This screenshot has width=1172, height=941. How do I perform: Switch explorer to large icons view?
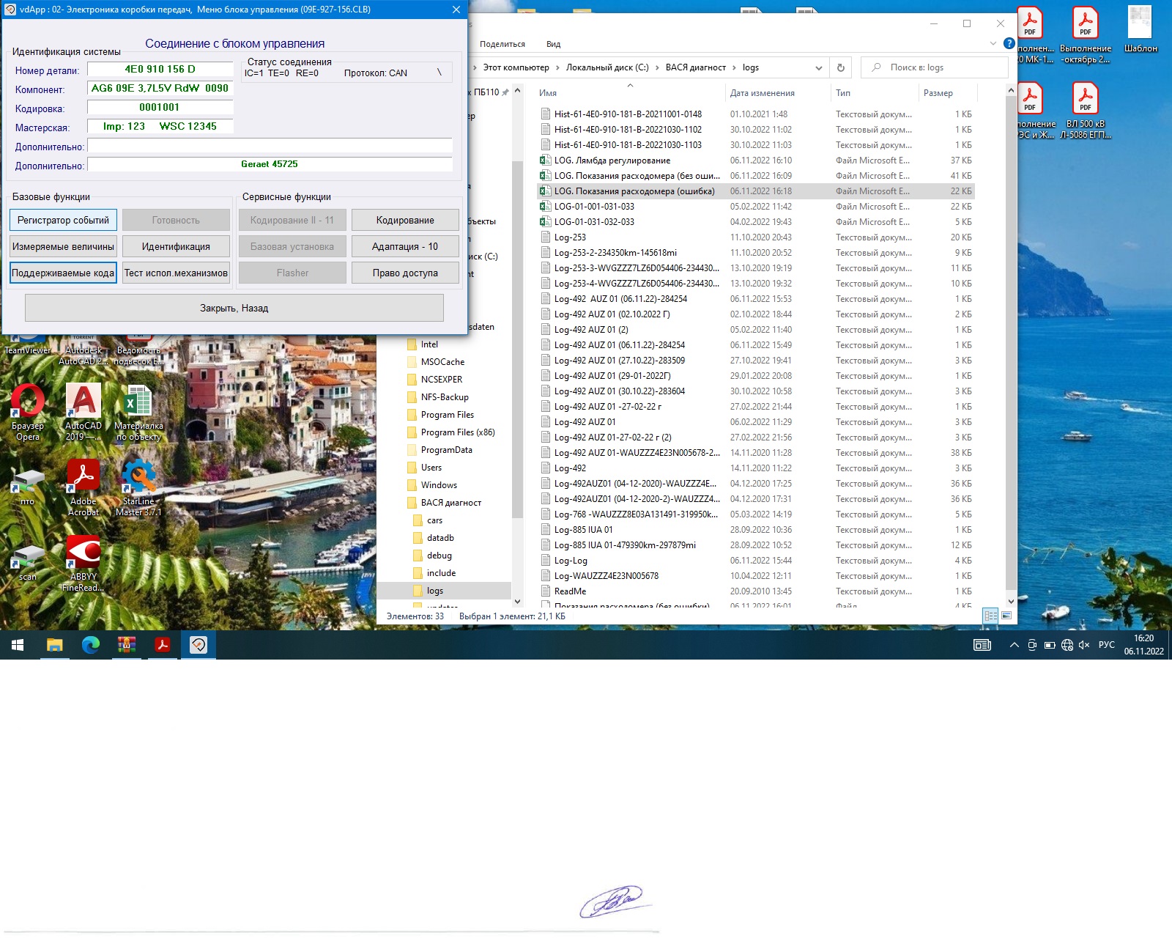click(1006, 616)
